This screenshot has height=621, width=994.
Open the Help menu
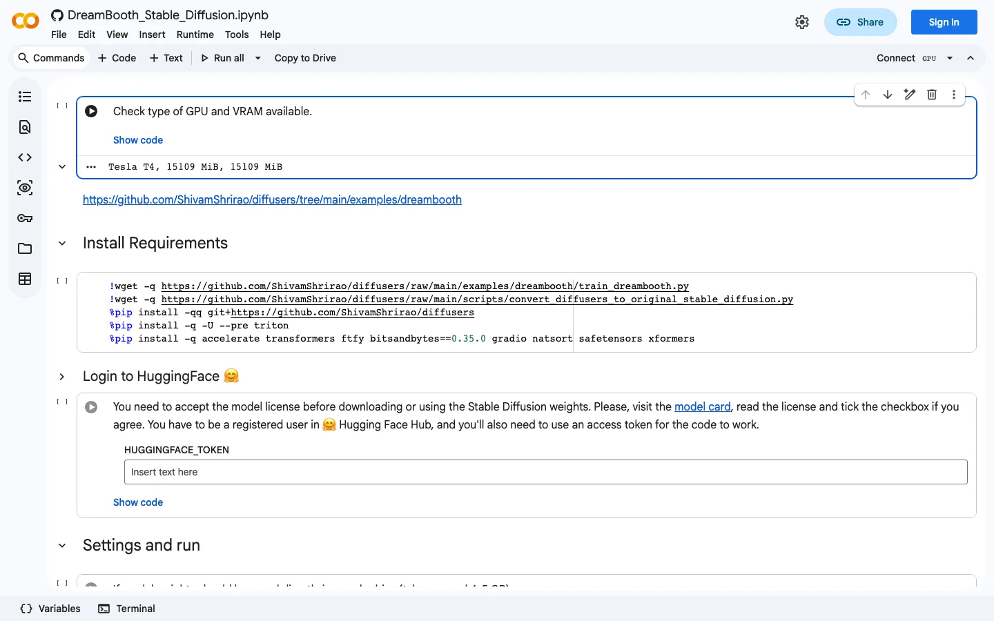coord(270,34)
